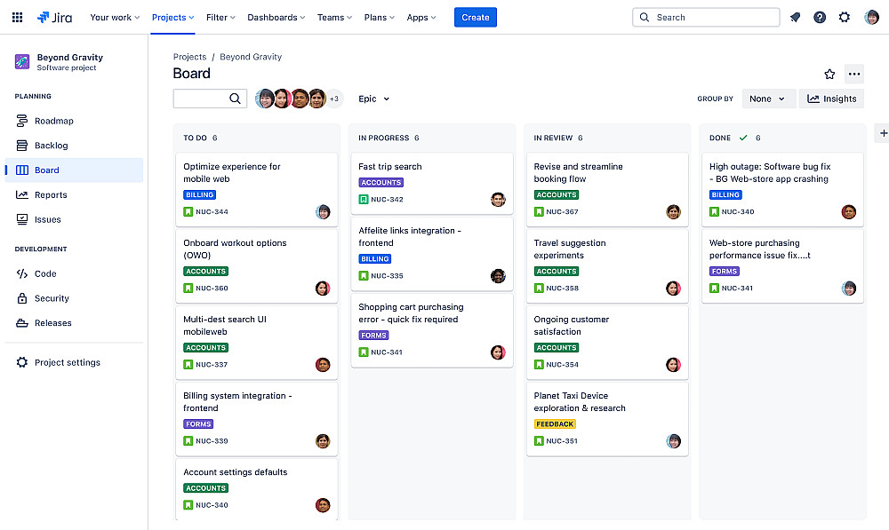Click the blue Create button
The height and width of the screenshot is (530, 889).
point(476,17)
